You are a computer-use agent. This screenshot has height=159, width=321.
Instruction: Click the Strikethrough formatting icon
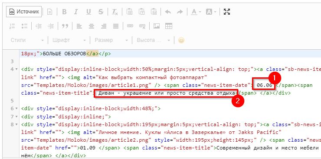[x=101, y=12]
